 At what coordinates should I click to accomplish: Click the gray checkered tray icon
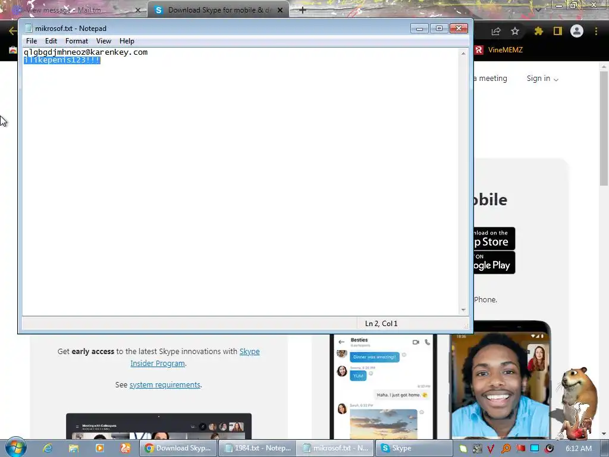point(478,449)
